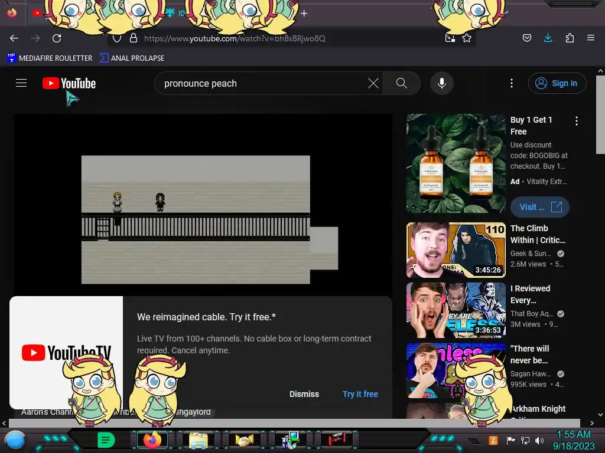
Task: Click the video player area
Action: pyautogui.click(x=203, y=205)
